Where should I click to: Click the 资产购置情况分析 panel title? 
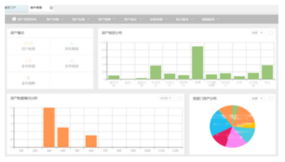point(24,98)
